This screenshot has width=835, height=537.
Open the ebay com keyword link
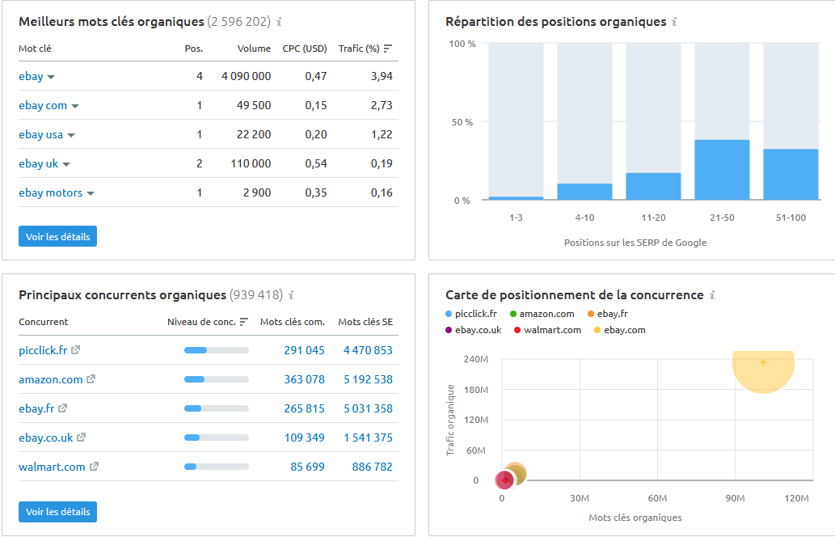click(x=43, y=105)
